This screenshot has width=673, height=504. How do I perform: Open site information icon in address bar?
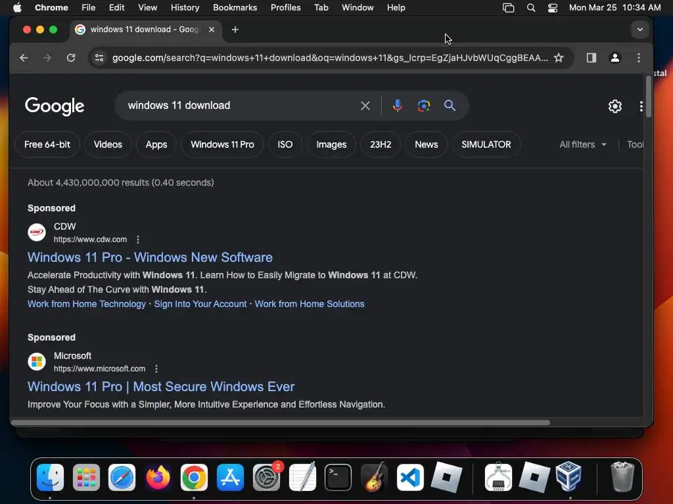click(99, 58)
